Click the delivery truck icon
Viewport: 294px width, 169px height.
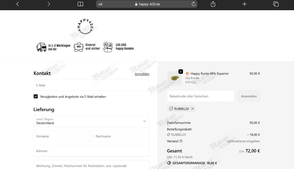(41, 47)
